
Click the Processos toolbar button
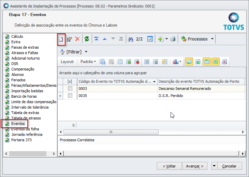click(197, 39)
